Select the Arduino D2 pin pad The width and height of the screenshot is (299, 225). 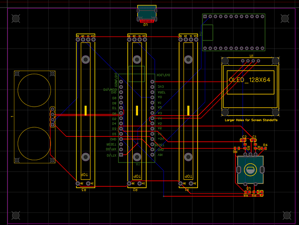121,134
